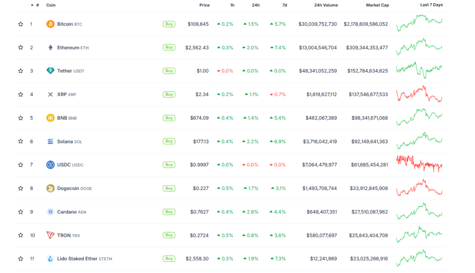Toggle the favorite star for Bitcoin
The height and width of the screenshot is (273, 475).
[20, 24]
